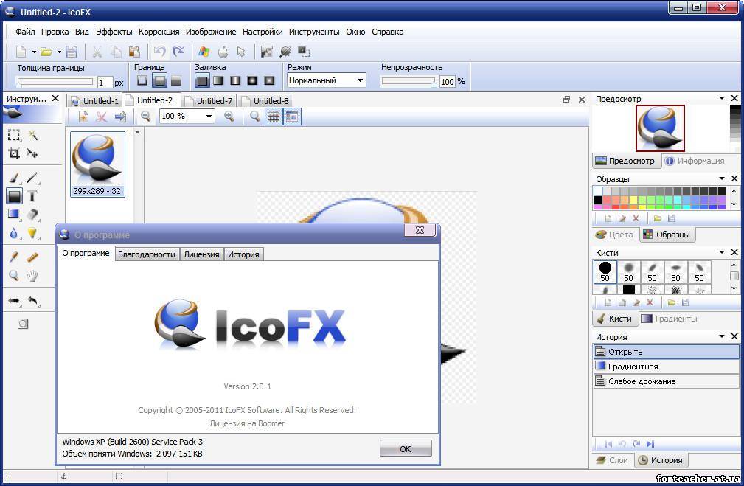
Task: Adjust the Непрозрачность opacity slider
Action: click(409, 82)
